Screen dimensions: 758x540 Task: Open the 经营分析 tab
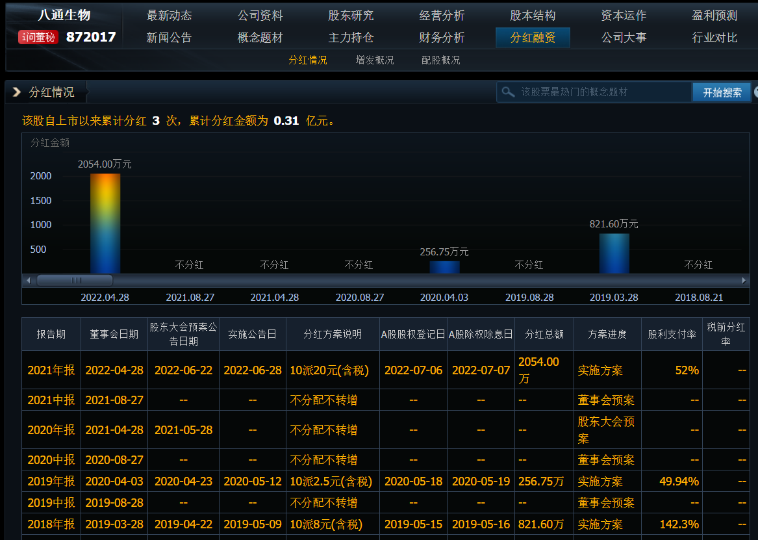(442, 16)
